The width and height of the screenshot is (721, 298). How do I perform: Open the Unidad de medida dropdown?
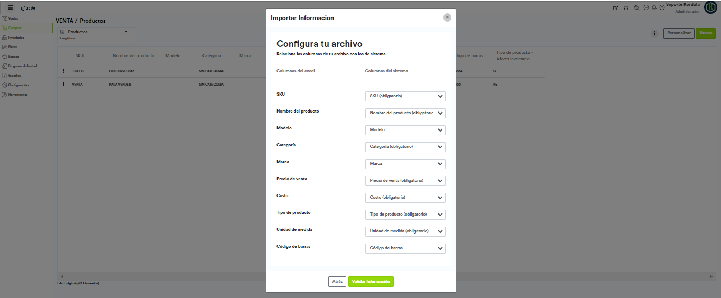[405, 231]
